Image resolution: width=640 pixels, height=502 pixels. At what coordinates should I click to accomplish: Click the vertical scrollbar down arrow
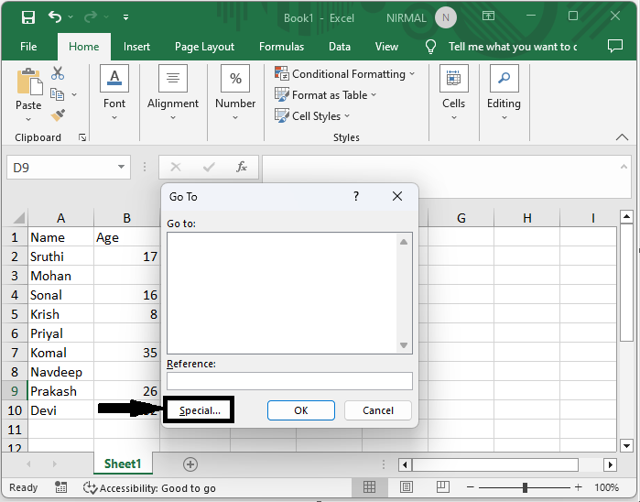click(x=626, y=445)
